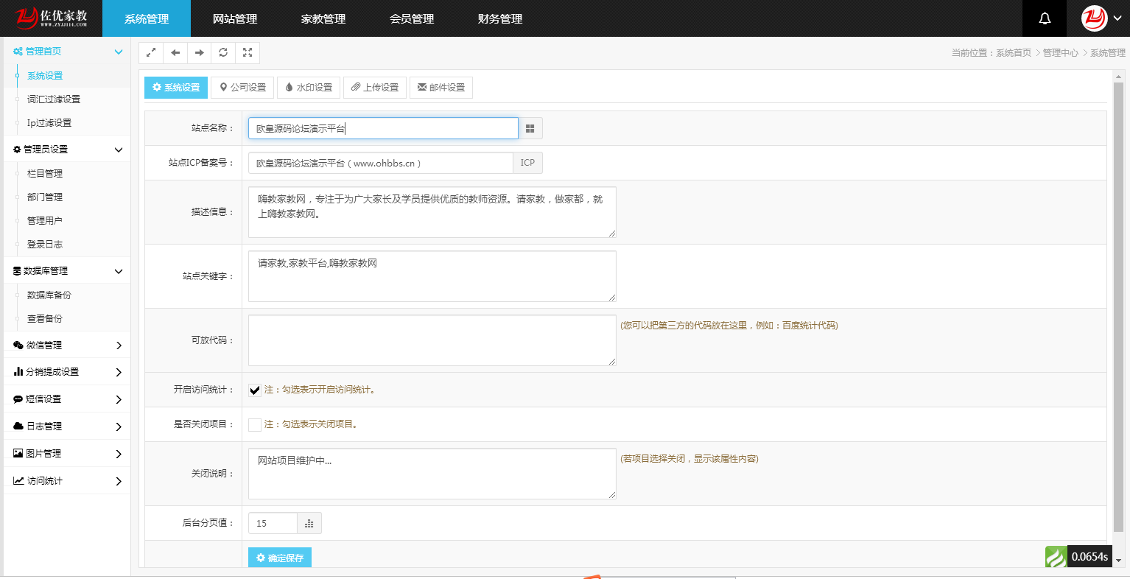Disable the 开启访问统计 checkbox
Screen dimensions: 1130x579
(x=254, y=390)
